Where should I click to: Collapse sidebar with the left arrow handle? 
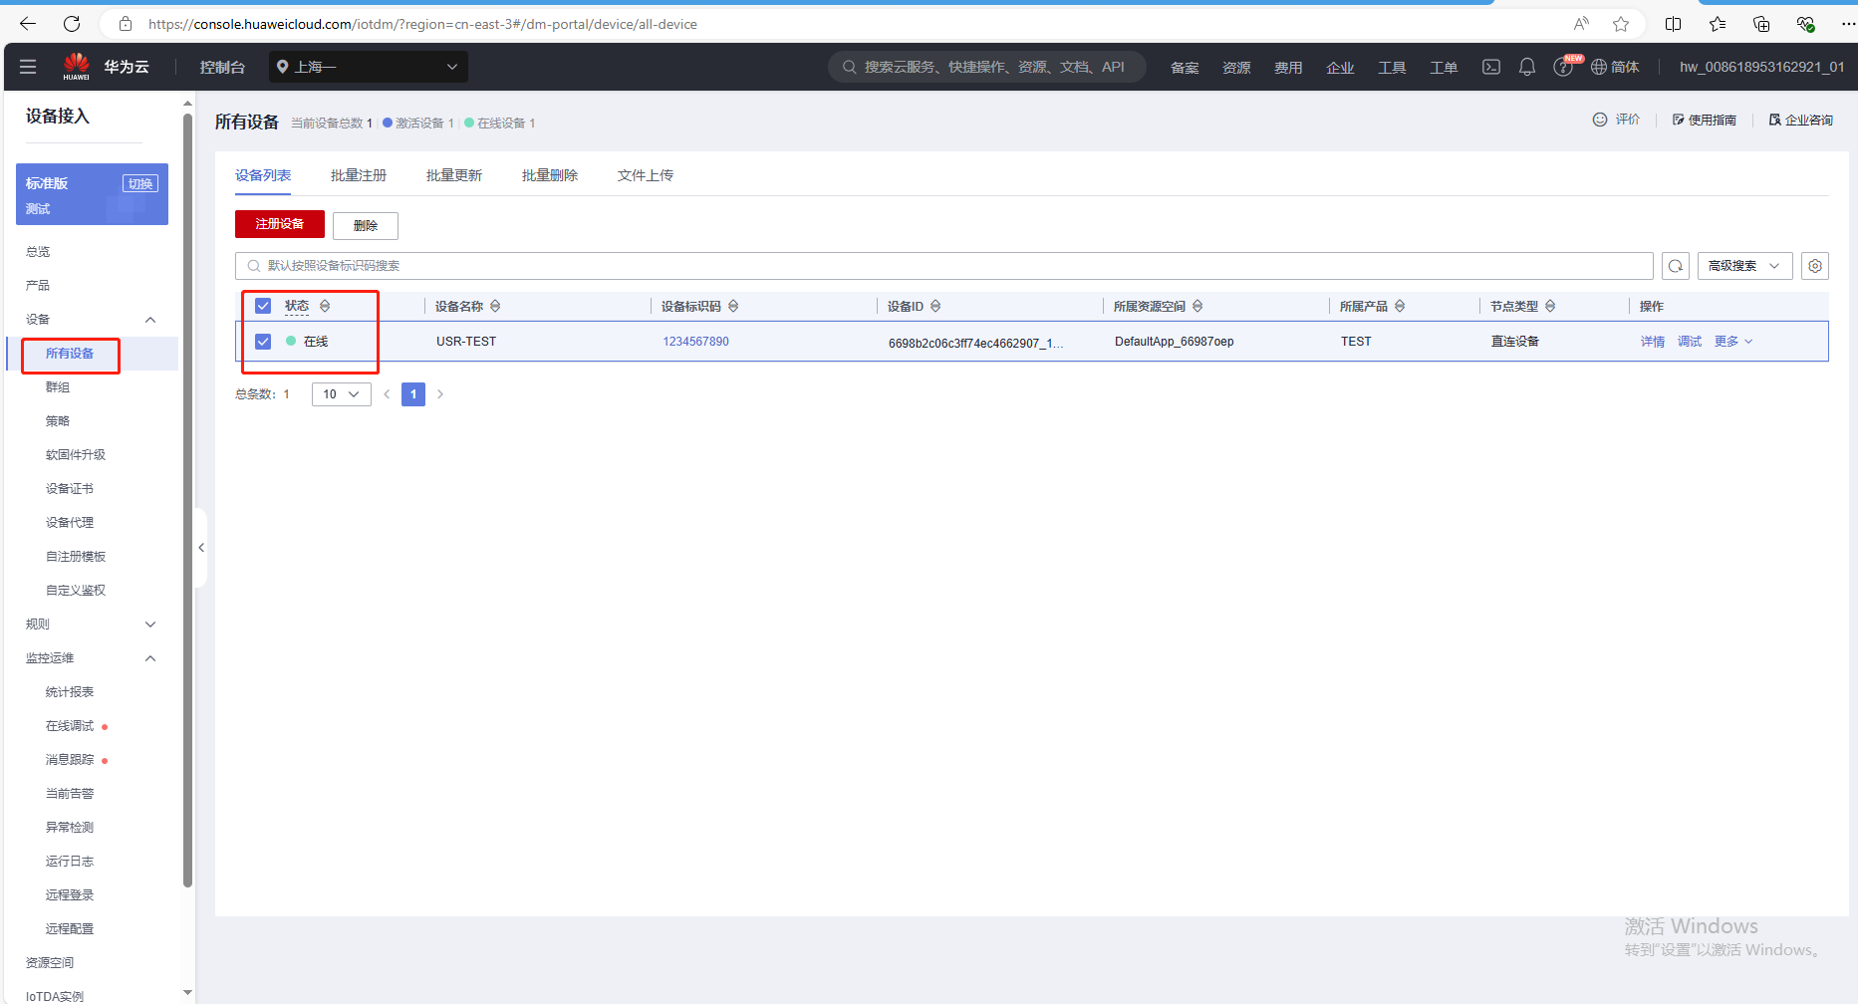pos(201,548)
